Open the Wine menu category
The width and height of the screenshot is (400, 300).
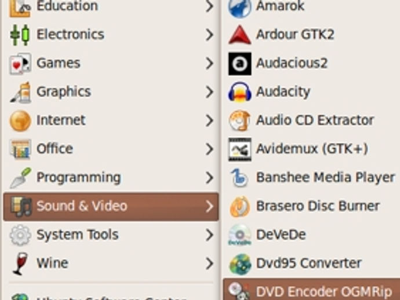(x=111, y=264)
